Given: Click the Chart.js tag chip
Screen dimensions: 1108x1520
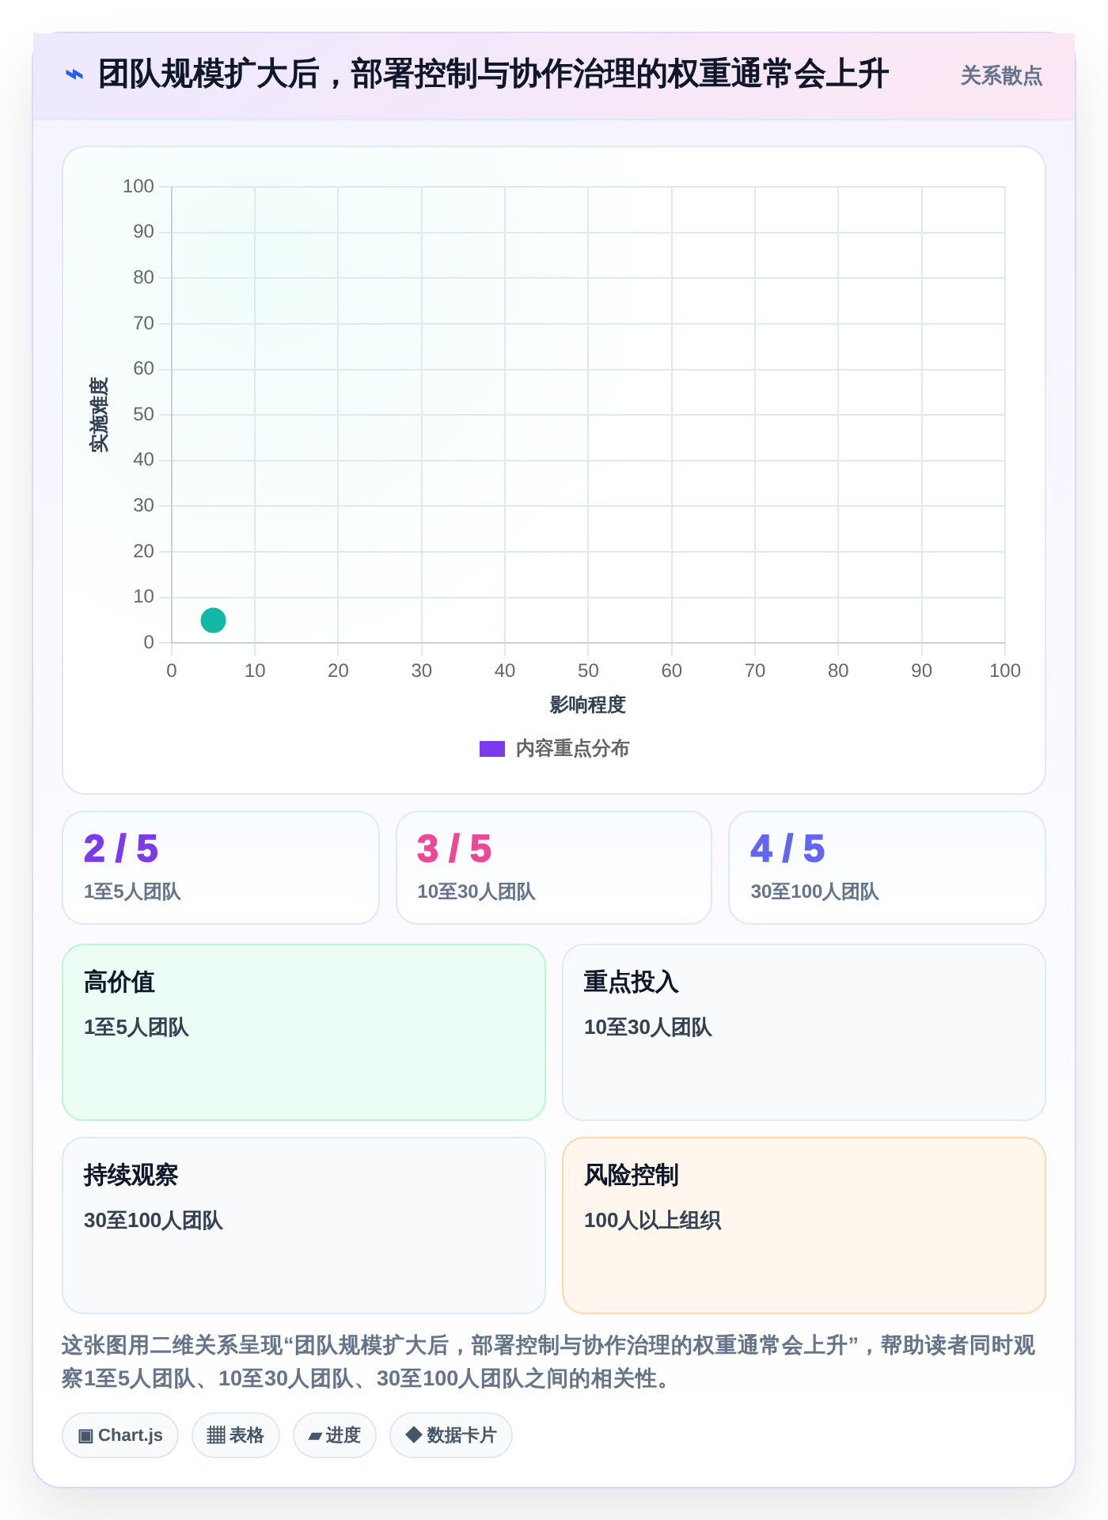Looking at the screenshot, I should 120,1435.
